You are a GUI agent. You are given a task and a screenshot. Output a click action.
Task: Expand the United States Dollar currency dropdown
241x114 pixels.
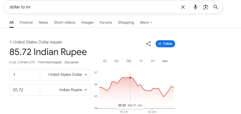[x=68, y=75]
